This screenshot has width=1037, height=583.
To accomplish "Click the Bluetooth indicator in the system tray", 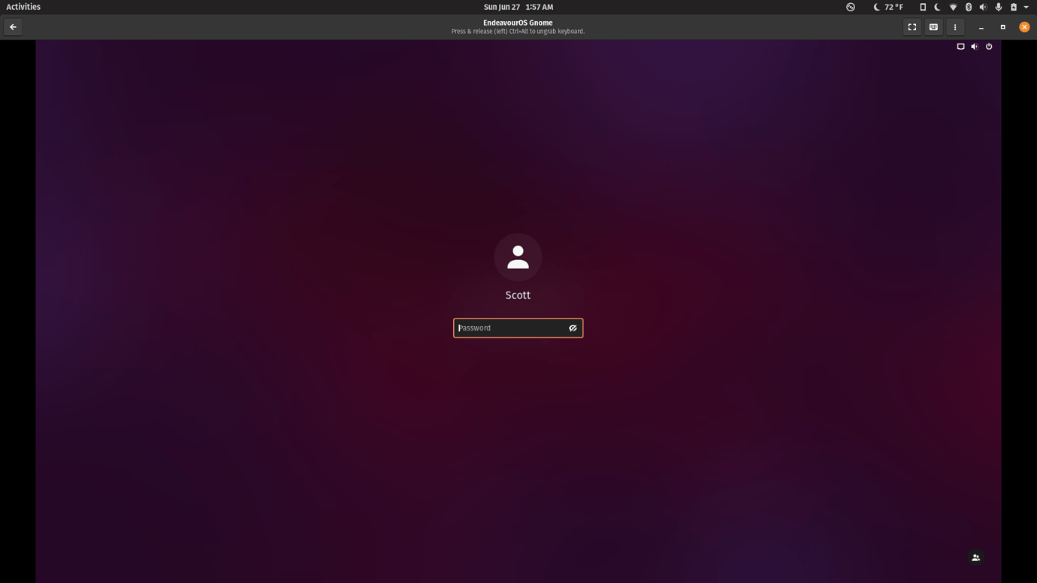I will [969, 7].
